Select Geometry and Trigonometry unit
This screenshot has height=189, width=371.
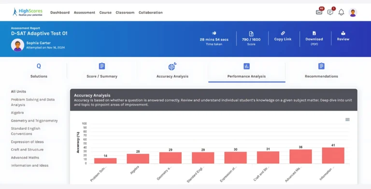tap(34, 121)
